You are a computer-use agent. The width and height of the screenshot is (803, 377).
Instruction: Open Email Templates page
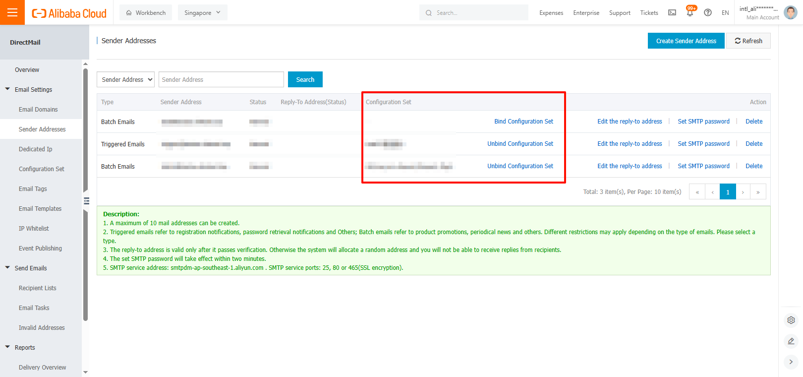click(41, 208)
